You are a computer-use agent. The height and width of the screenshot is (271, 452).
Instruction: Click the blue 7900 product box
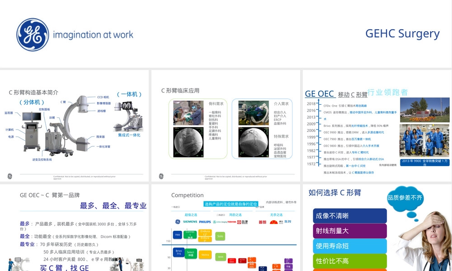point(178,235)
